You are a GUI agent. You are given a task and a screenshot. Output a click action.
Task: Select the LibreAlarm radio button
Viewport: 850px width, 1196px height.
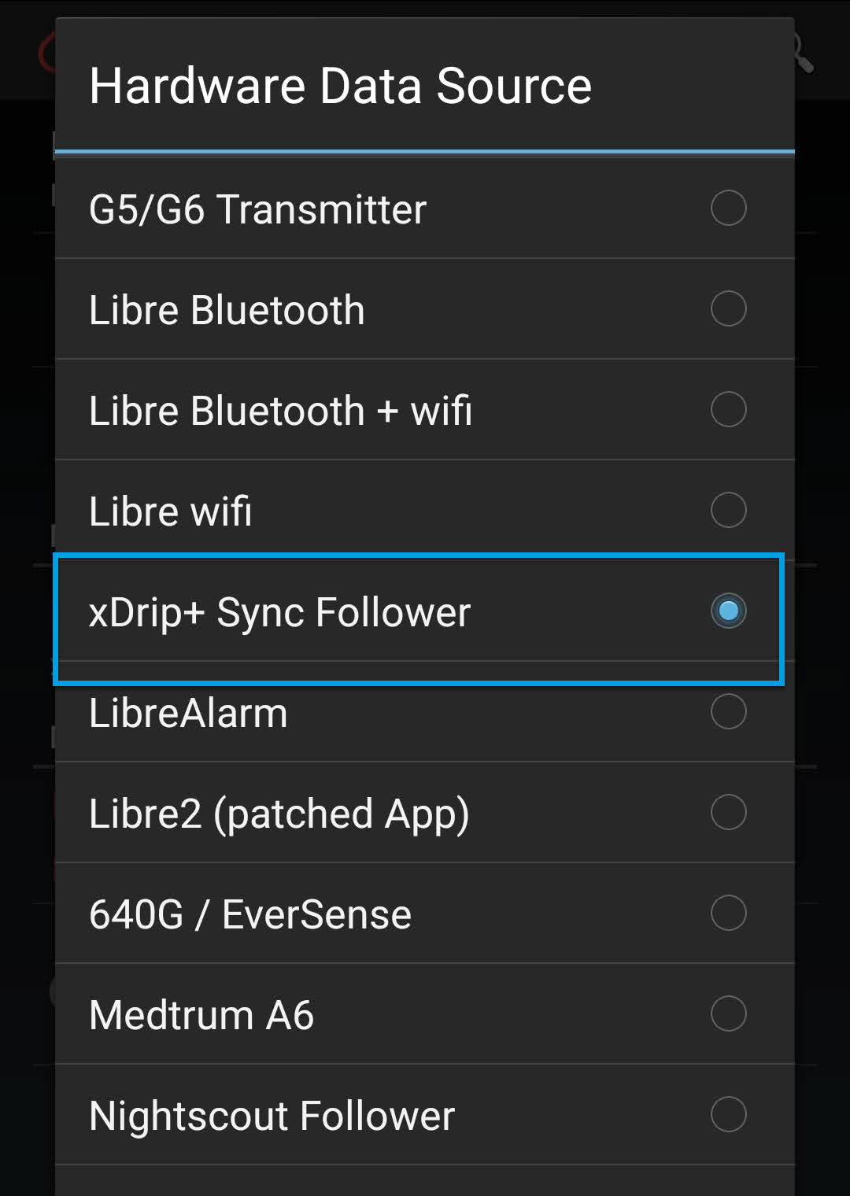pos(727,711)
